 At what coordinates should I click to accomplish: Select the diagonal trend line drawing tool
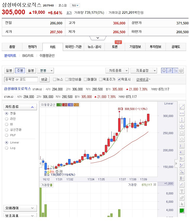pyautogui.click(x=182, y=107)
